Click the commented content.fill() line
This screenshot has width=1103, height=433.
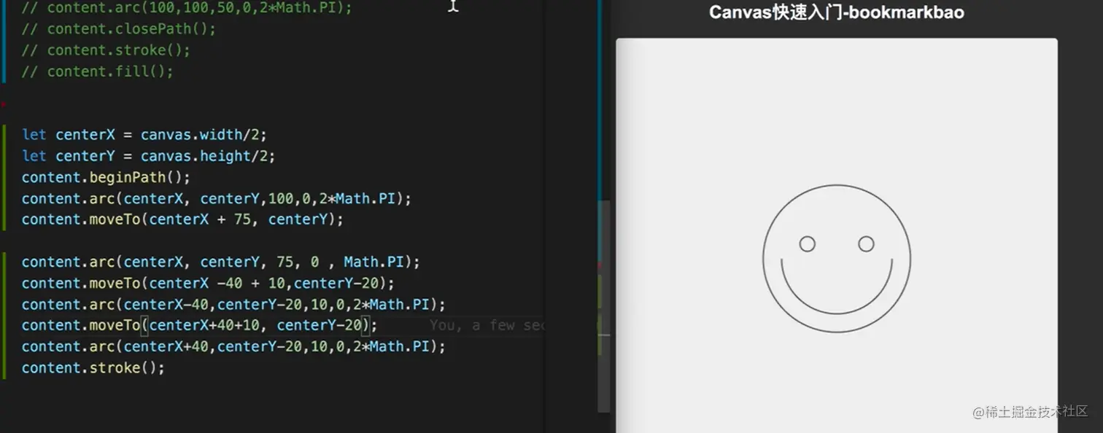[x=97, y=71]
